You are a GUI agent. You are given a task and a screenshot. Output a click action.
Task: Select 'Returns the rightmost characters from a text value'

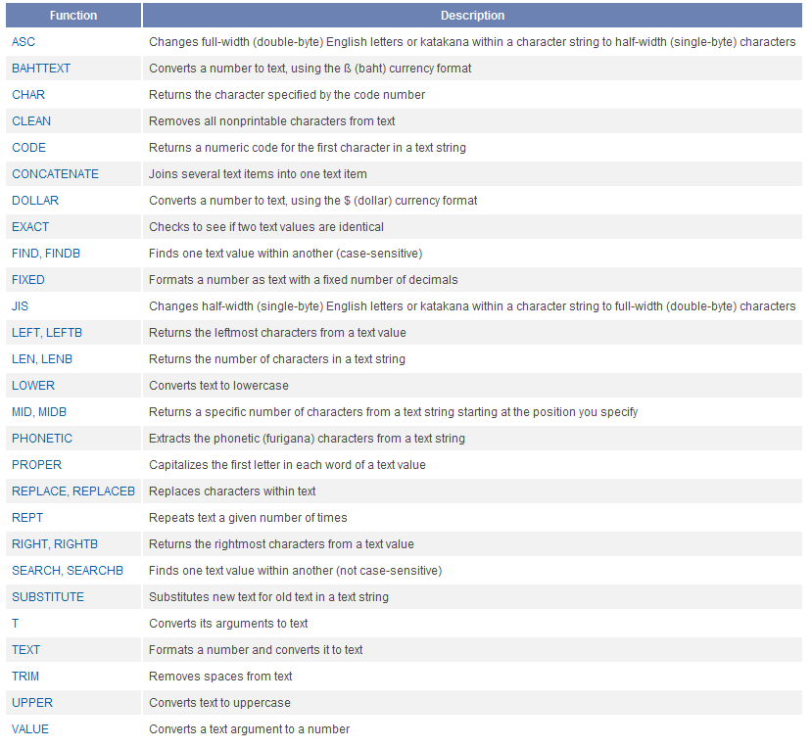pyautogui.click(x=281, y=543)
